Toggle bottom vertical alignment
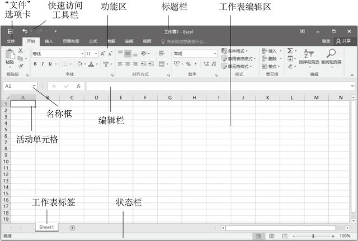 point(135,54)
